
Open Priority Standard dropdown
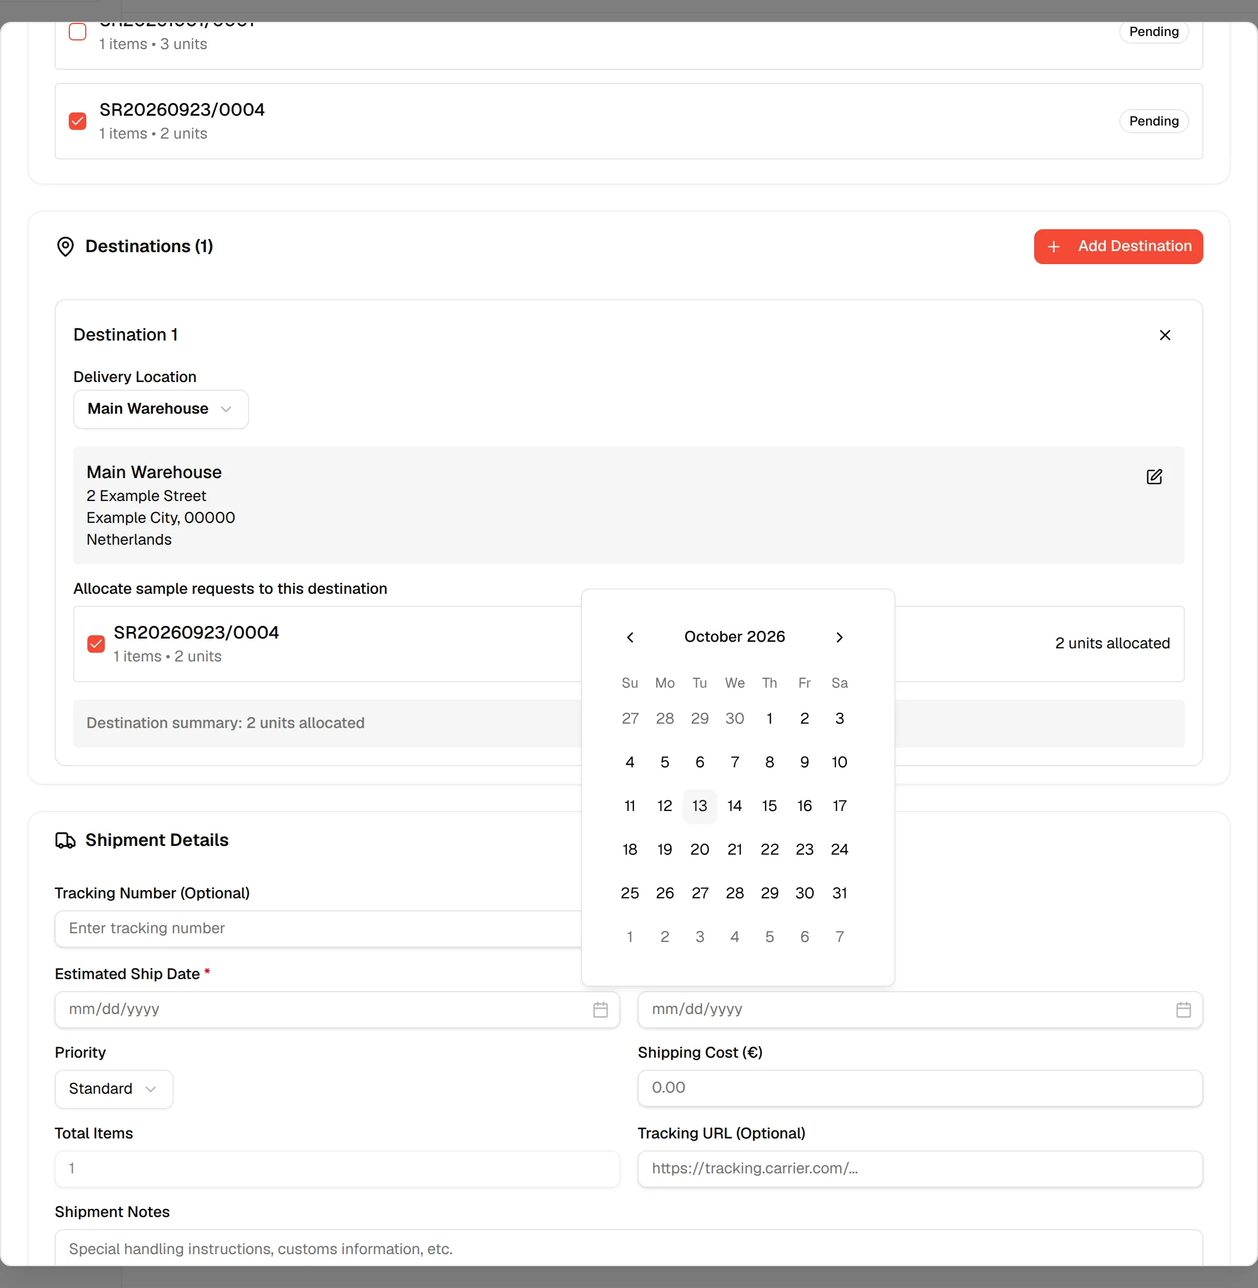pos(114,1089)
